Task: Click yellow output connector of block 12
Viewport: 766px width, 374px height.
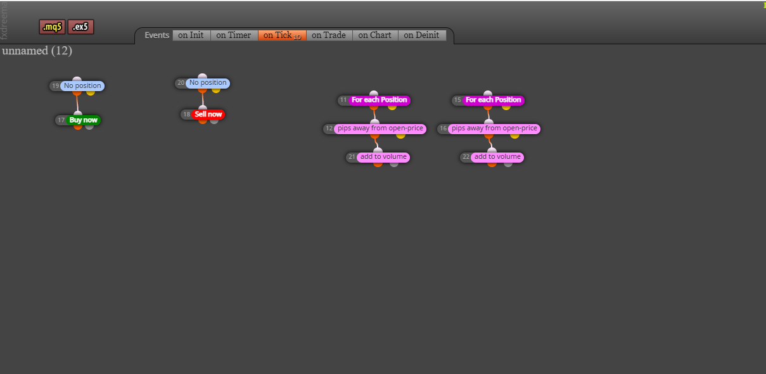Action: tap(400, 135)
